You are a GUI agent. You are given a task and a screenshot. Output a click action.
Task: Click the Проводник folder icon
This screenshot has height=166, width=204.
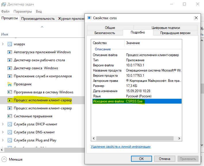(10, 84)
